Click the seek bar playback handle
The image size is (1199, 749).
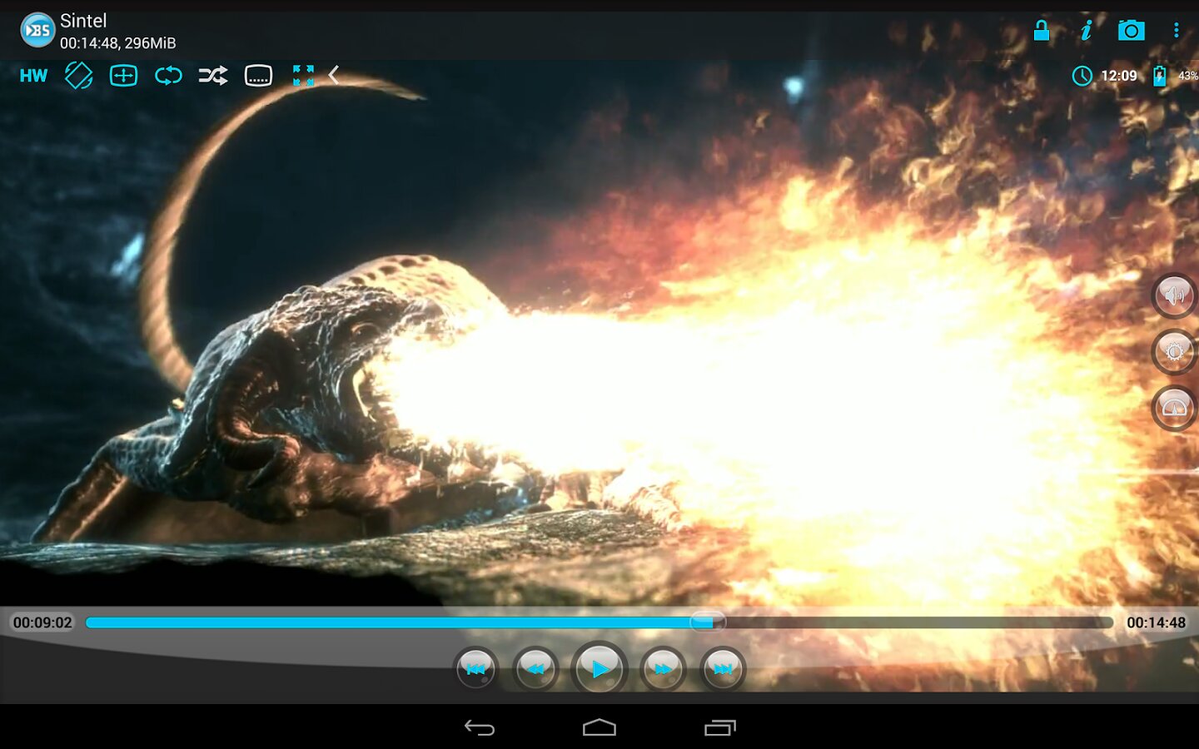tap(708, 622)
